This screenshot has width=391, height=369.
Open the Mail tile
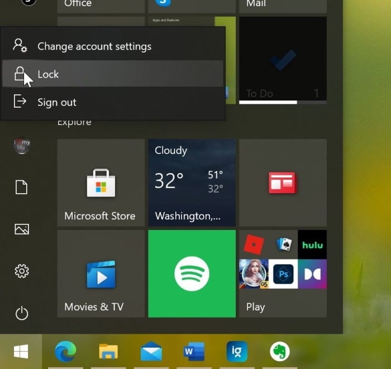(x=283, y=7)
